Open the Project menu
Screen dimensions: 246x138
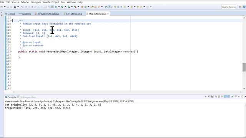click(x=55, y=2)
